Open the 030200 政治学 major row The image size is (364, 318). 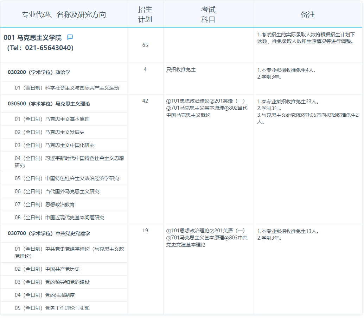[39, 72]
